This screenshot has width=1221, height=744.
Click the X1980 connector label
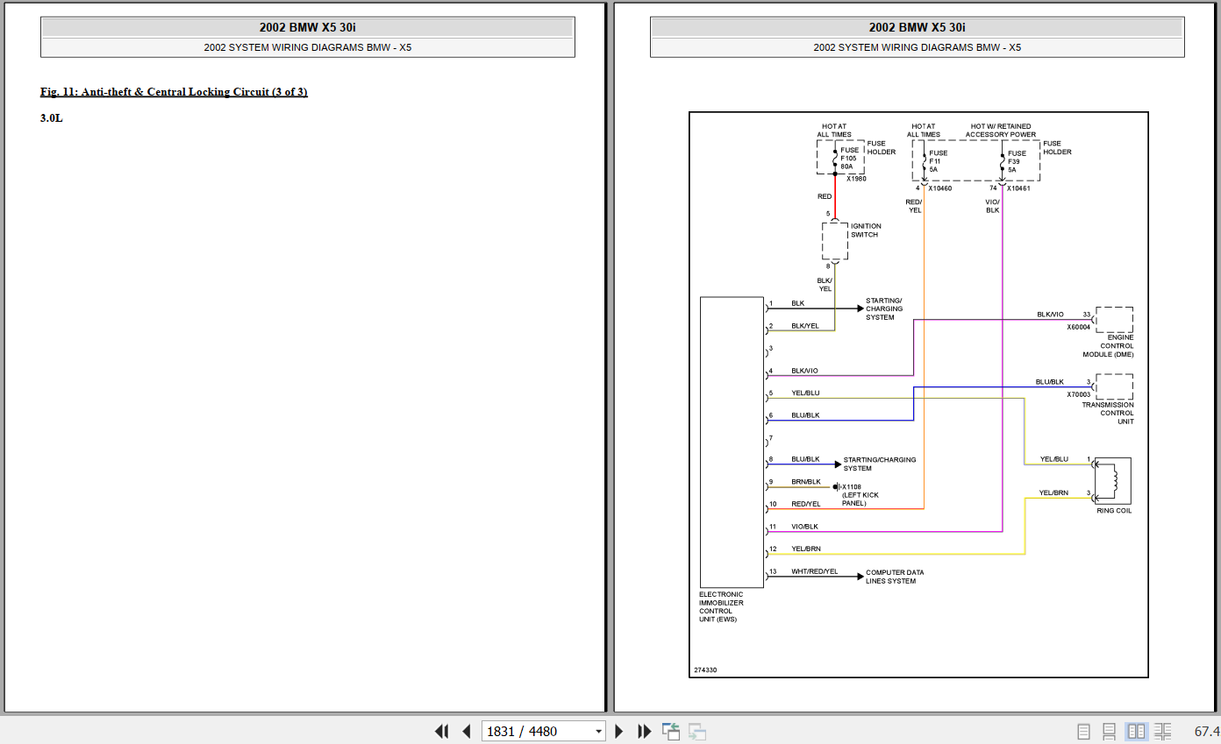[x=856, y=179]
